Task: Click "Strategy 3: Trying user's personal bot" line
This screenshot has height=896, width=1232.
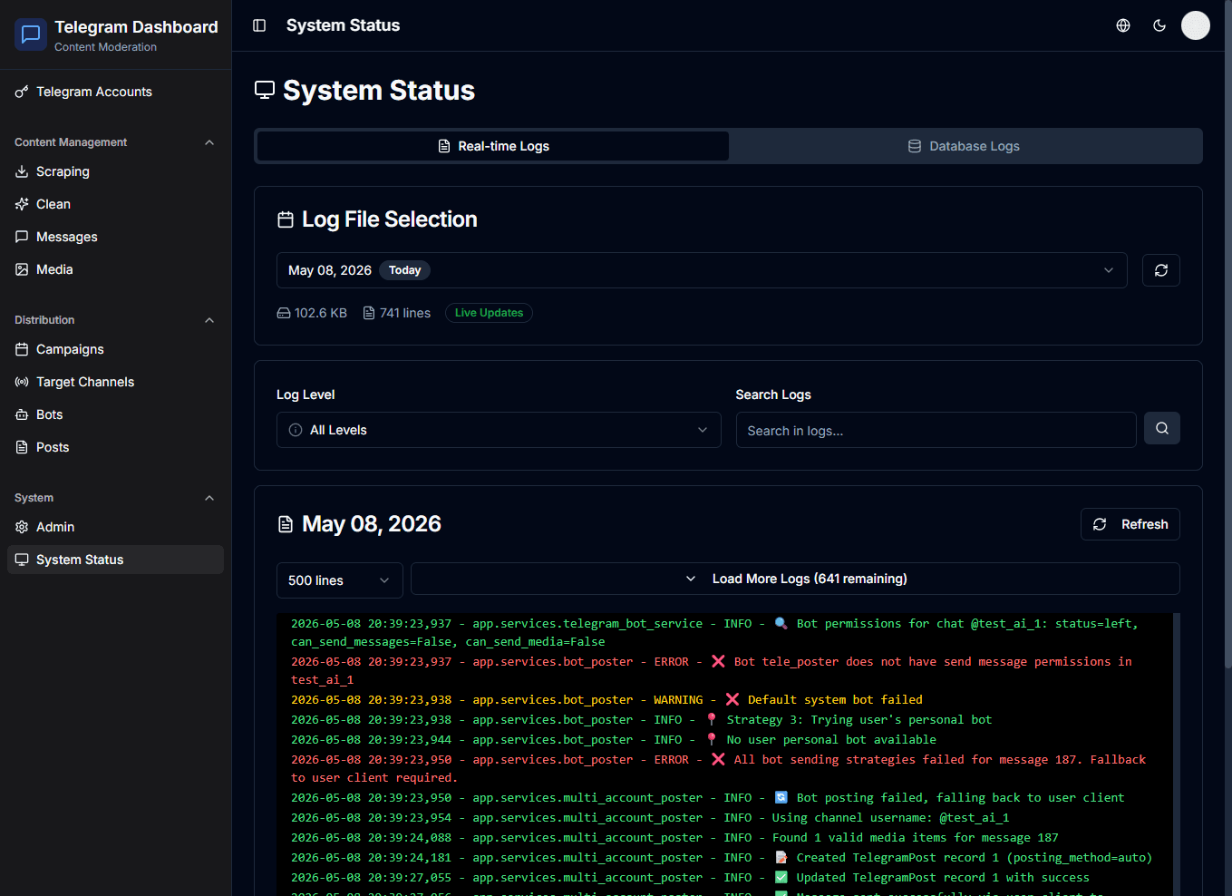Action: [641, 720]
